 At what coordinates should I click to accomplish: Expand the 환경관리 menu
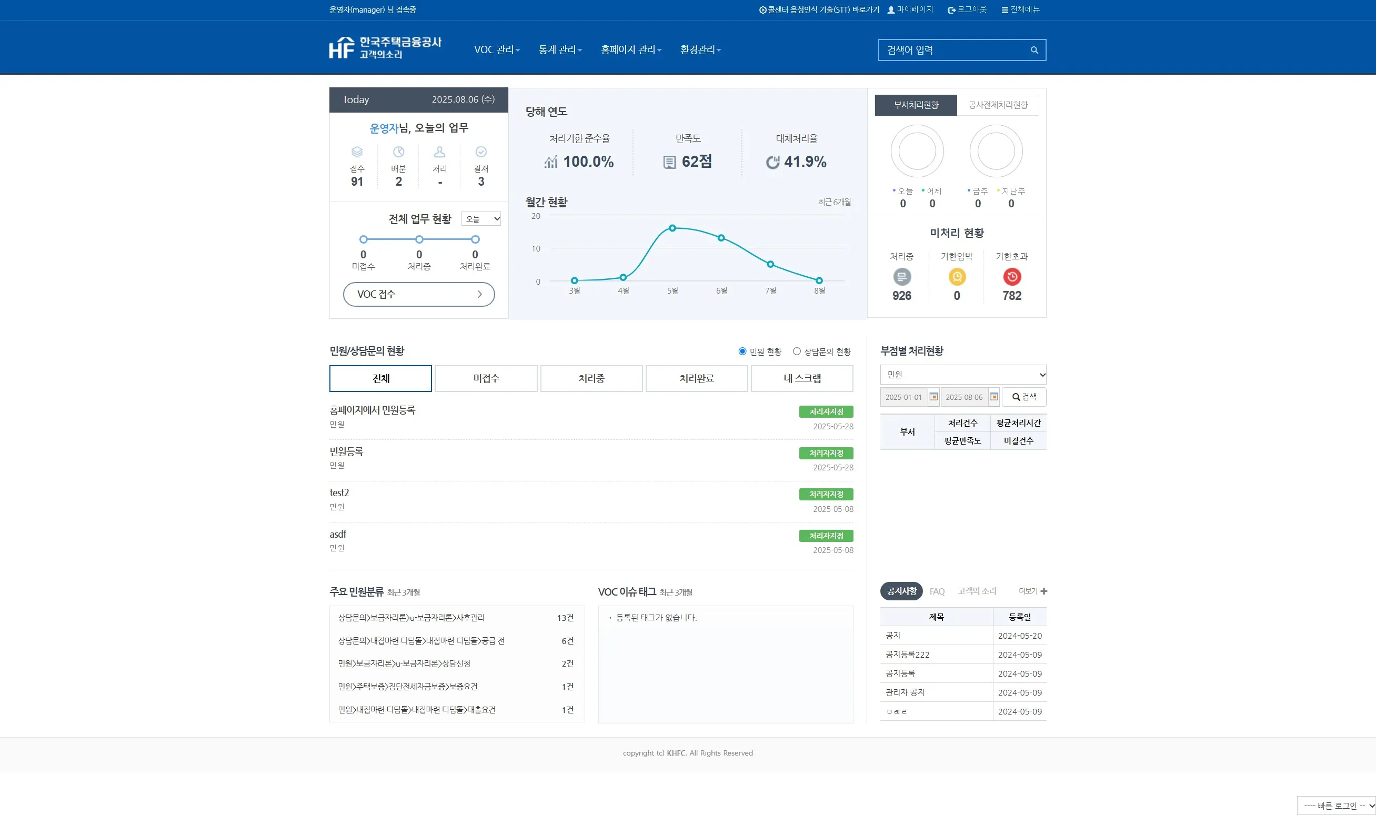(x=700, y=50)
